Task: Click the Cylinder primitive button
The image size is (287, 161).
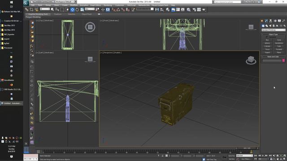Action: tap(267, 46)
